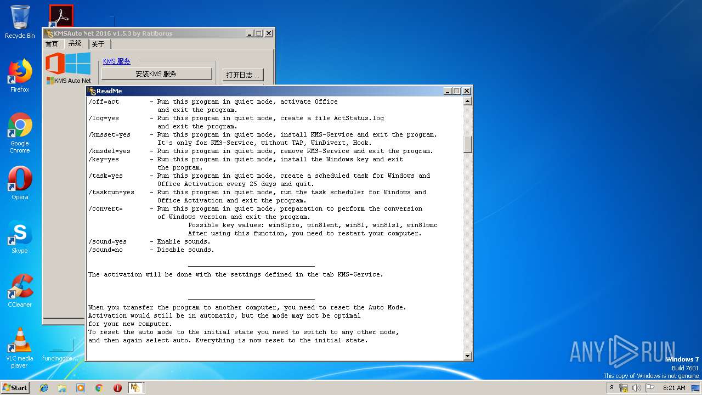Select the fundingdire... file on desktop

coord(60,349)
